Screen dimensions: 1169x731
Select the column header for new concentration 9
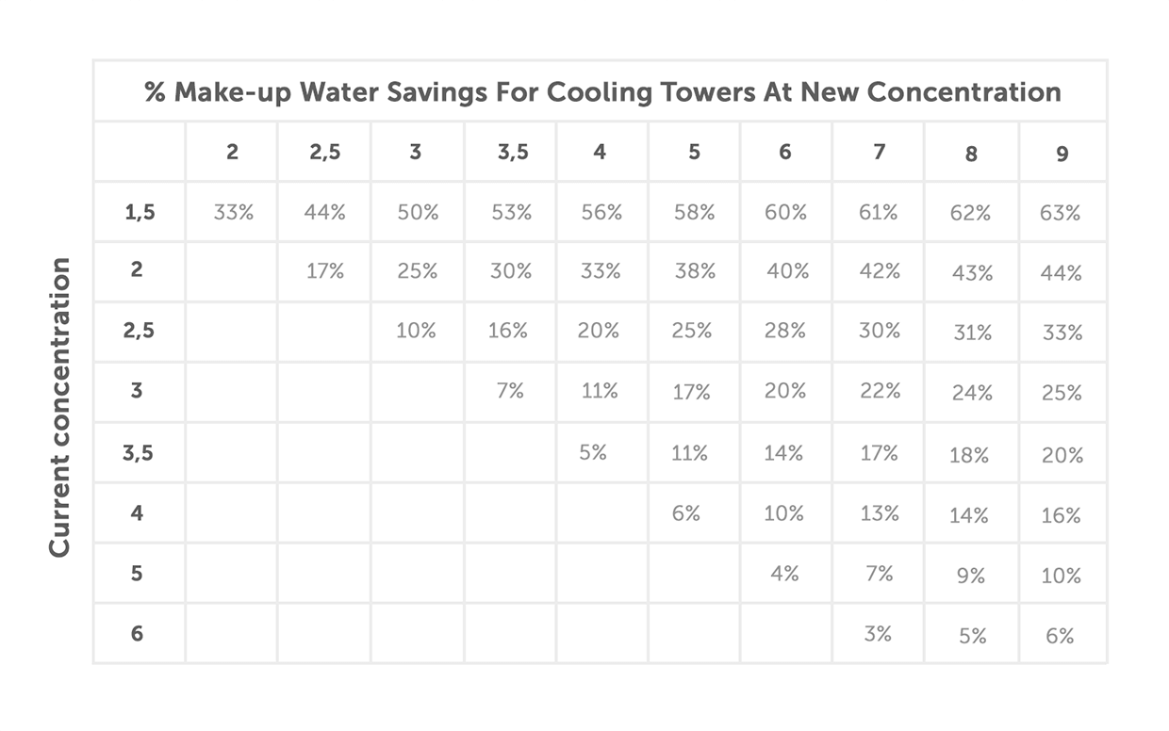[1062, 154]
